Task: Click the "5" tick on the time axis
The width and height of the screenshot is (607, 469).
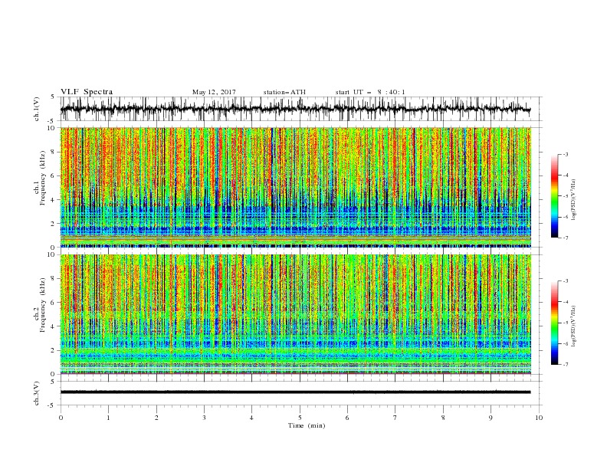Action: pyautogui.click(x=300, y=418)
